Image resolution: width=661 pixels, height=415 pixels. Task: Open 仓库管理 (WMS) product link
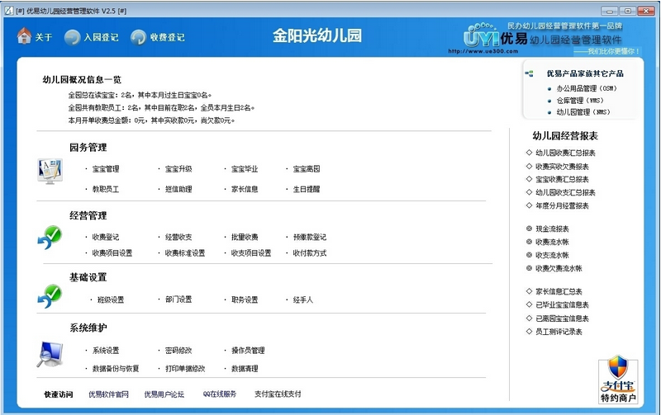580,101
